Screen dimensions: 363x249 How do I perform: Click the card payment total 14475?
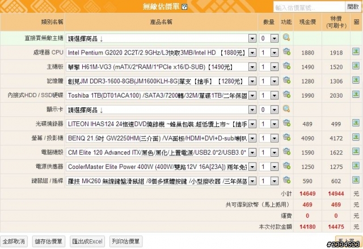(x=336, y=227)
